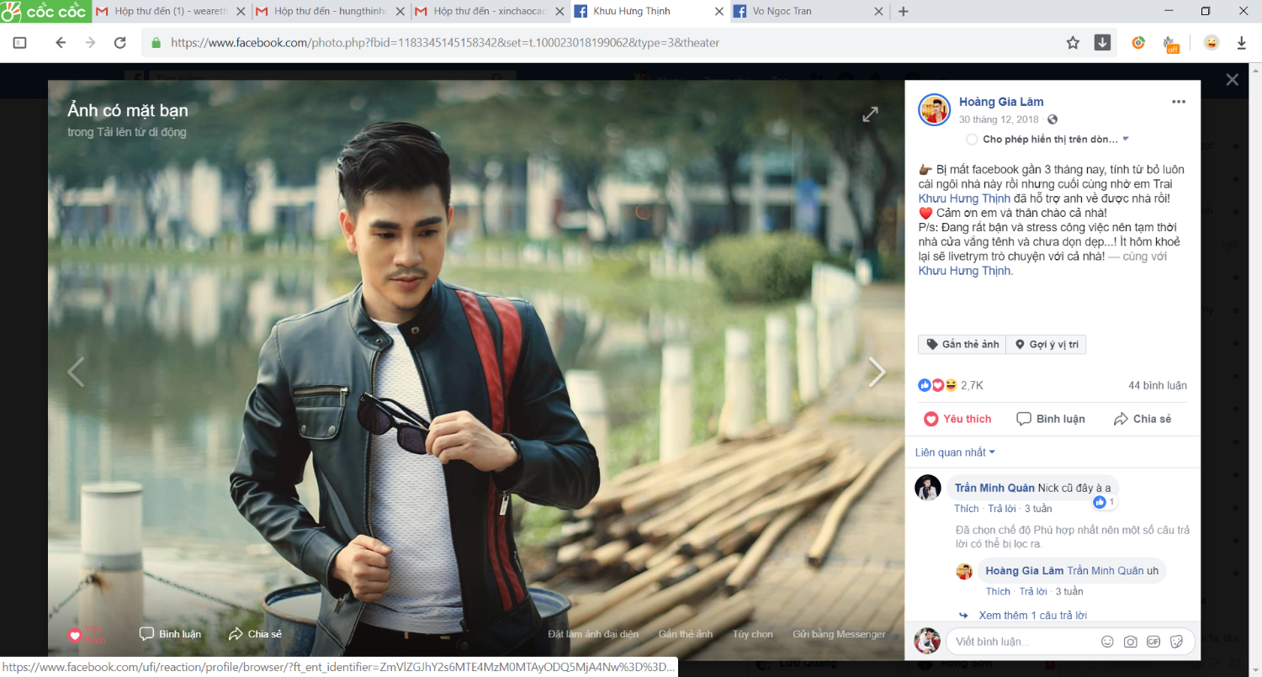Toggle Cho phép hiển thị trên dòng option
Viewport: 1262px width, 677px height.
[x=972, y=139]
